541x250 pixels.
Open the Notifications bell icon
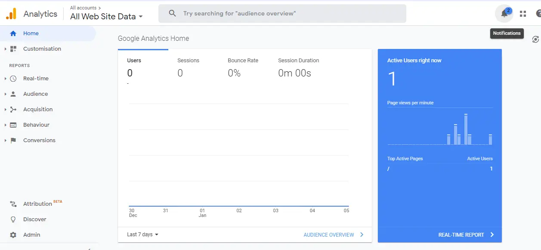tap(504, 14)
